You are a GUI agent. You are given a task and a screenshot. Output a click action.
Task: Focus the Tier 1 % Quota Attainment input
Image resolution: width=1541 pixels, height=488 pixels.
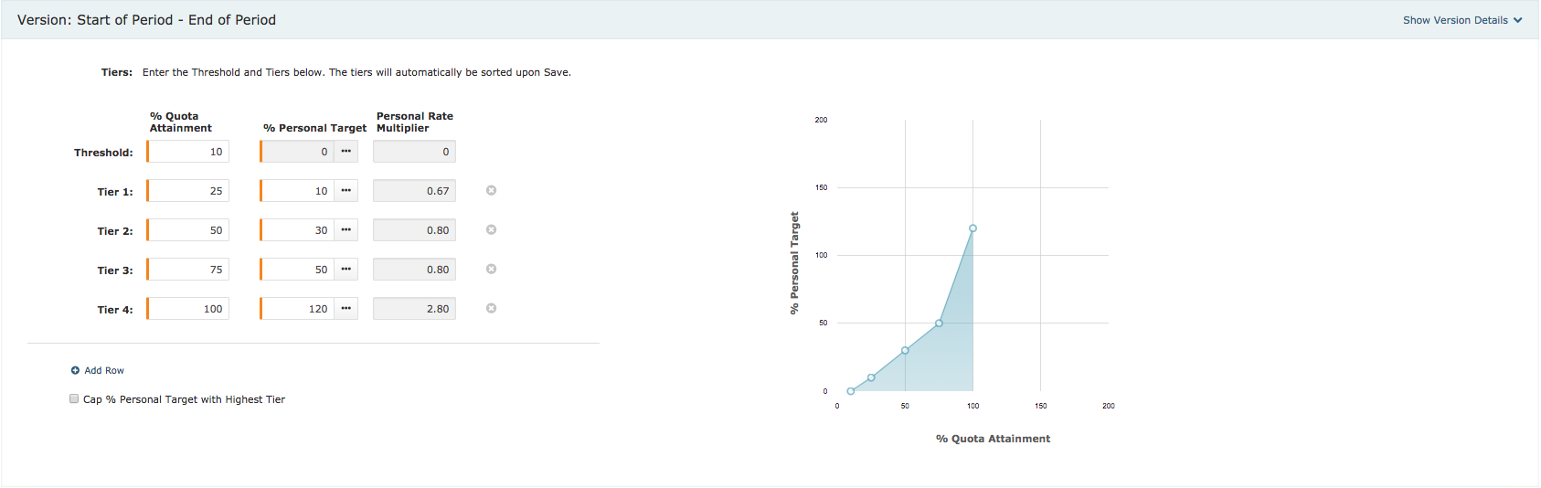pyautogui.click(x=188, y=191)
